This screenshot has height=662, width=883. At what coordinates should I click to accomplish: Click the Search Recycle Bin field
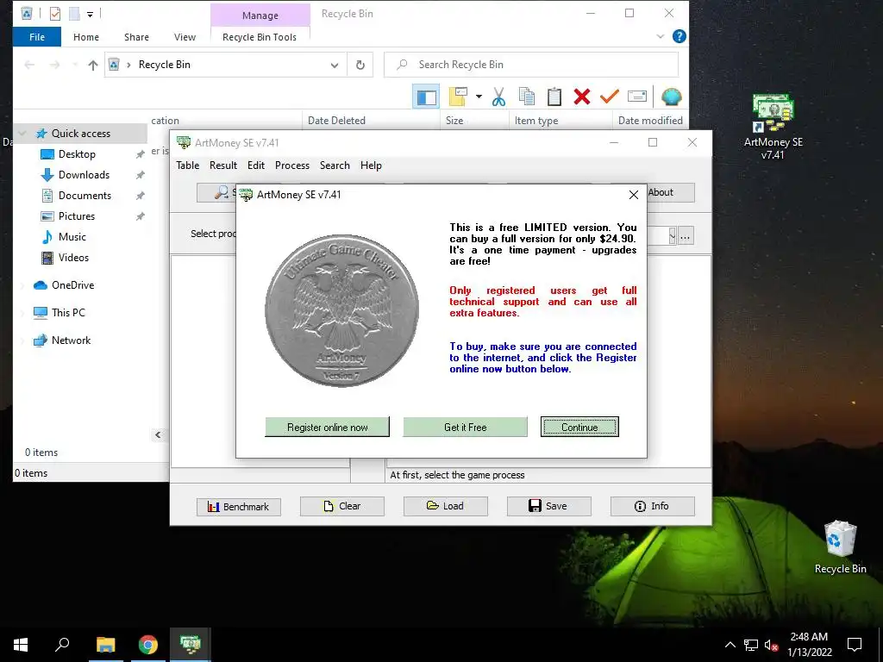click(531, 65)
